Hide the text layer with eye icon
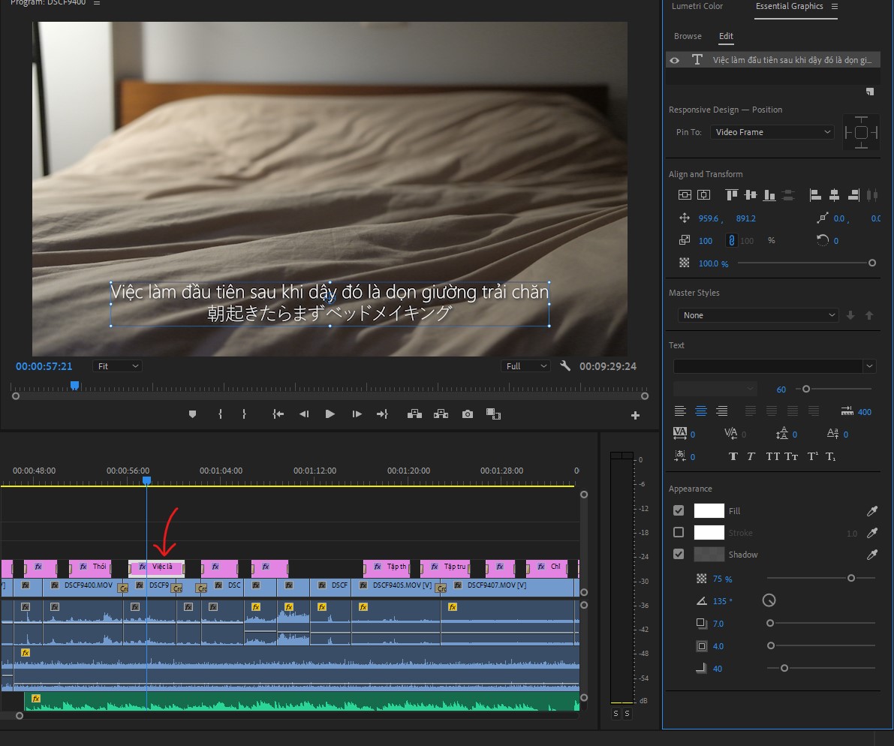Screen dimensions: 894x746 [675, 60]
